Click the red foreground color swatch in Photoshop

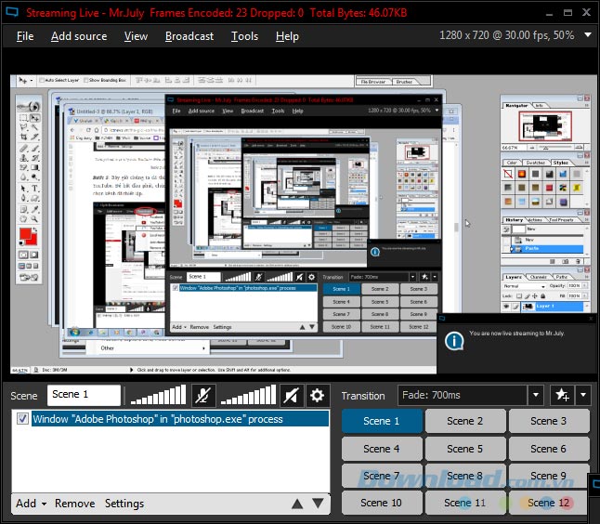pos(25,234)
